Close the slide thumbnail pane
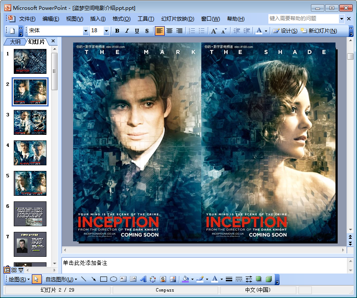This screenshot has width=357, height=298. point(53,41)
